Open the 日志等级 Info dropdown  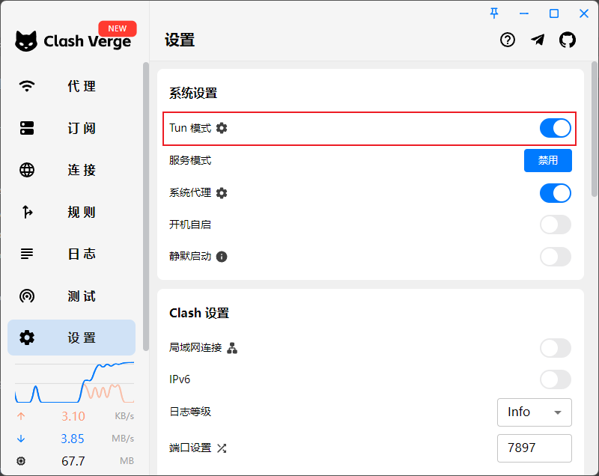pos(534,412)
